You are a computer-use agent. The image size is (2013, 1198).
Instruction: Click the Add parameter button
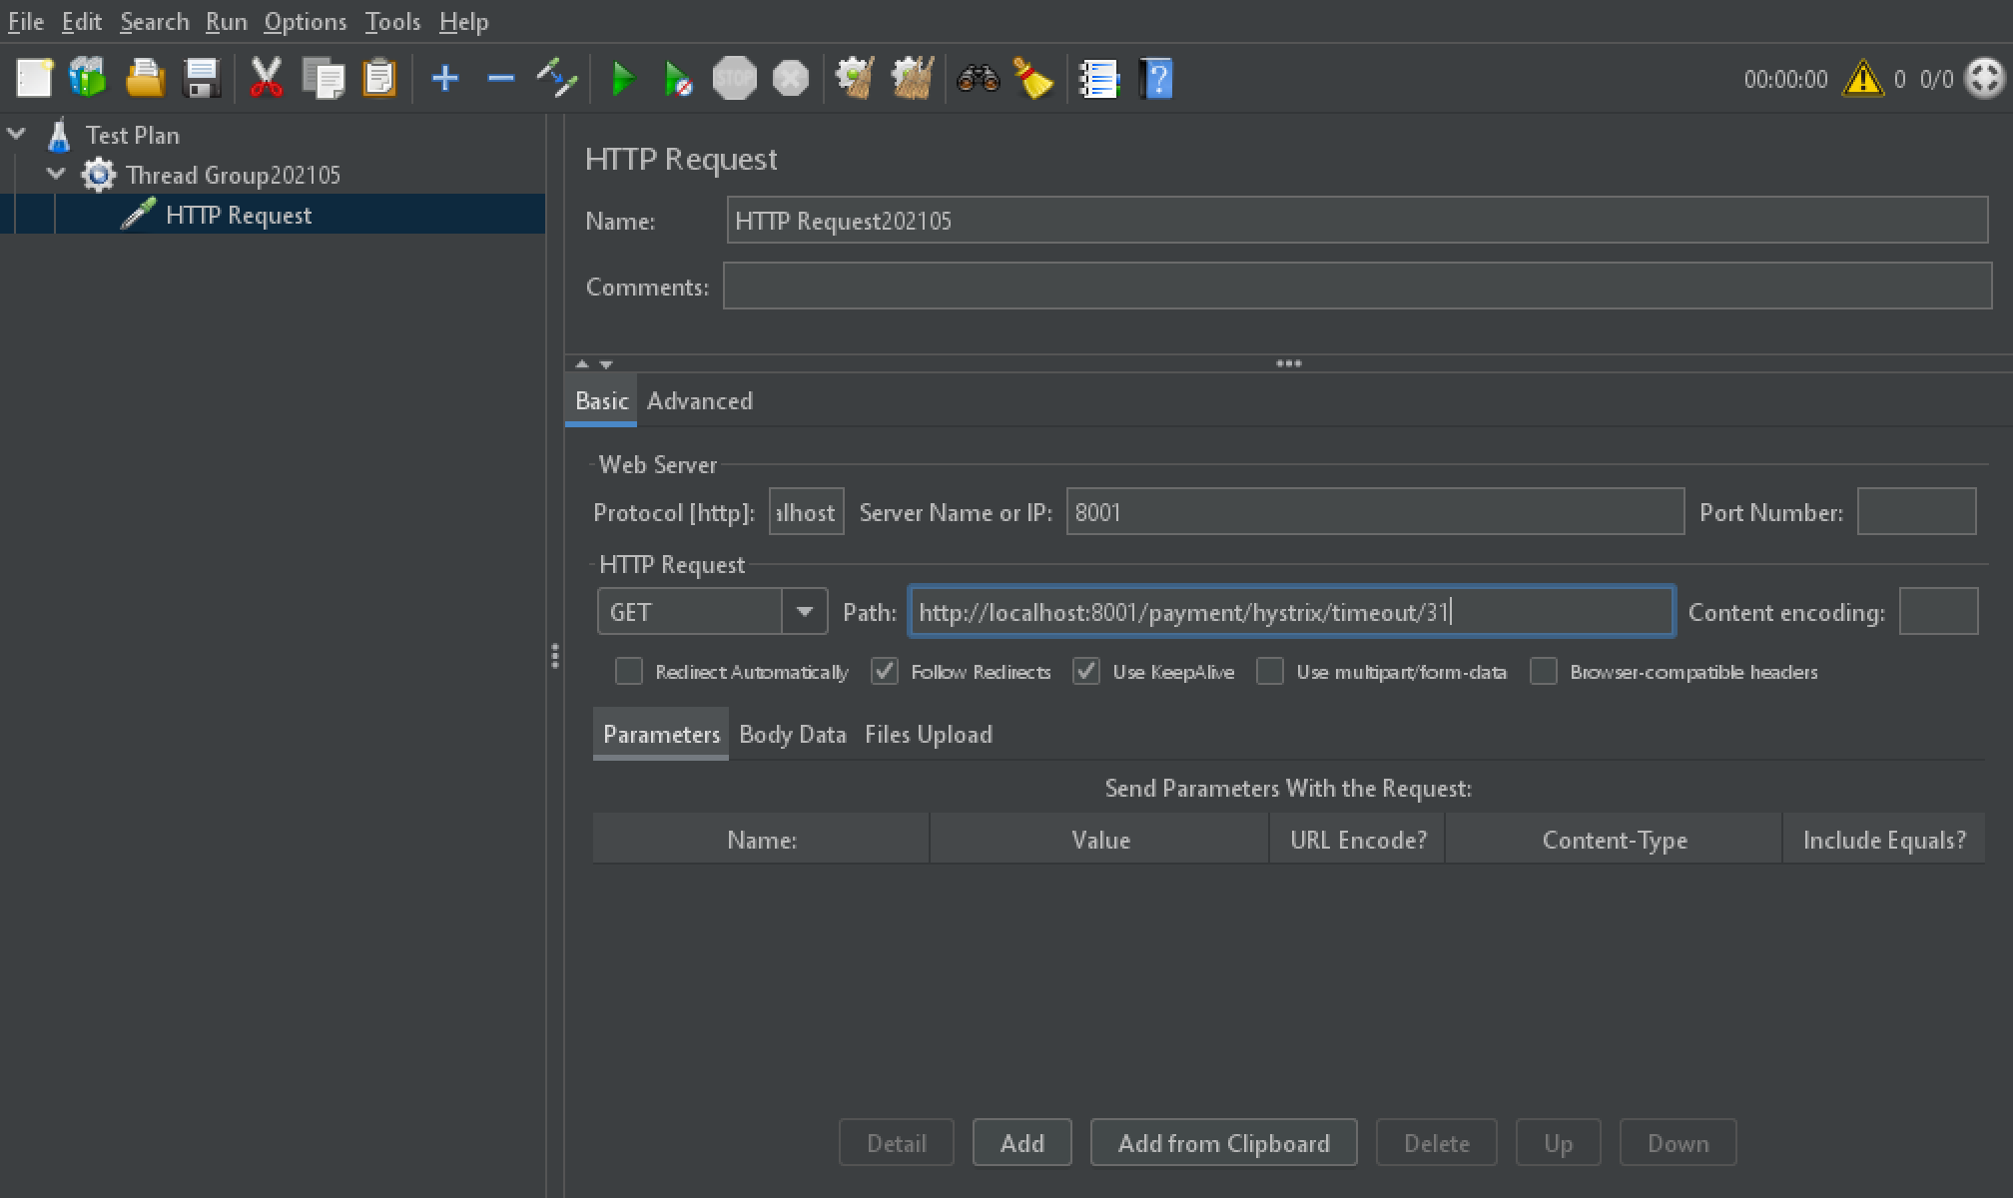1021,1143
